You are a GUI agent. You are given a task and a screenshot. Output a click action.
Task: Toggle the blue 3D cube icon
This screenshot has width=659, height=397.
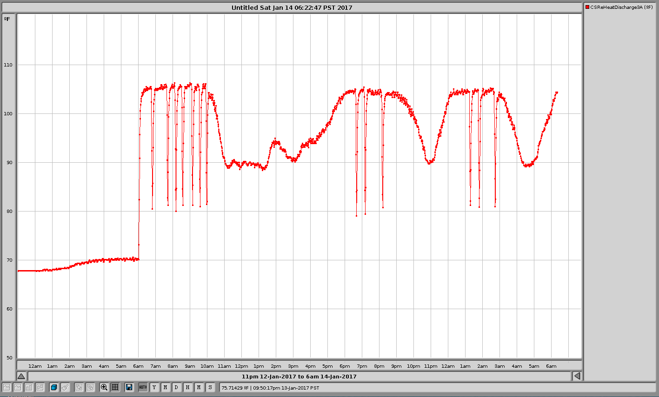click(x=54, y=387)
